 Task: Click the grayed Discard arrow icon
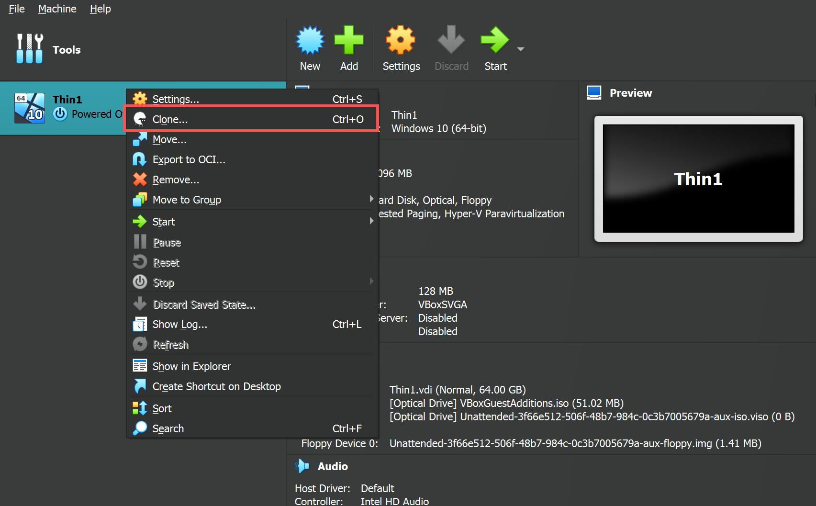pos(451,40)
